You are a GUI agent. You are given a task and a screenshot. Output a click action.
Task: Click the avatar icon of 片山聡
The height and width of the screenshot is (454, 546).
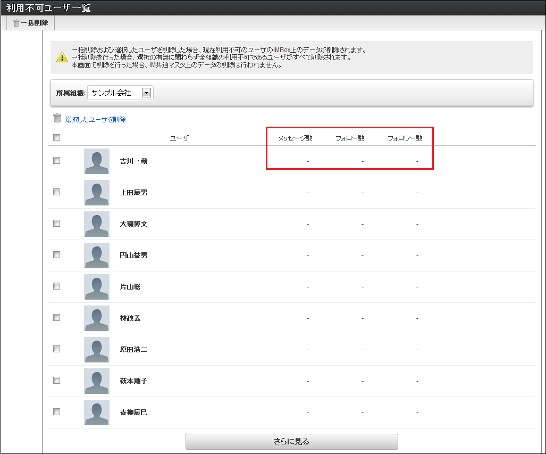pyautogui.click(x=97, y=287)
